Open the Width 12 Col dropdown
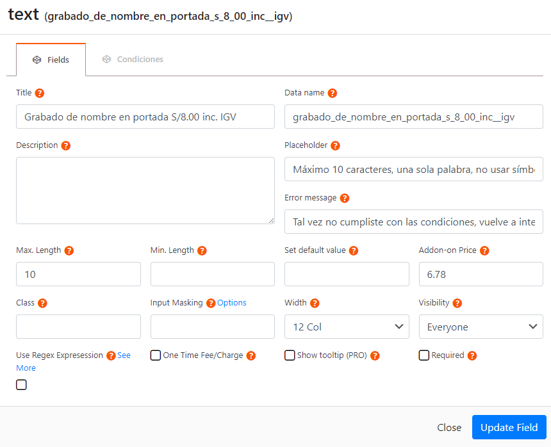551x447 pixels. pyautogui.click(x=347, y=327)
